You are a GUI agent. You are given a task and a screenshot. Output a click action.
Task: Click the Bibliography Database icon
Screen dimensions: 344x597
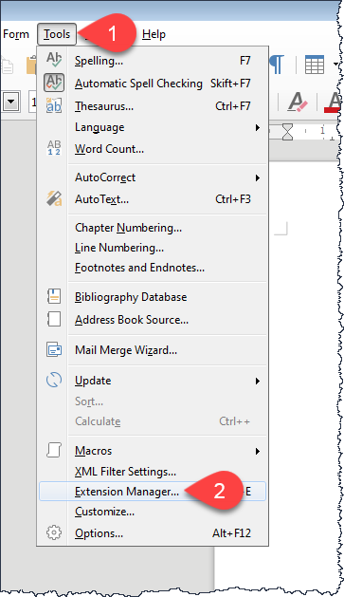(x=54, y=296)
